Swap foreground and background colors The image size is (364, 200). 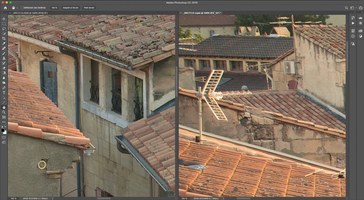point(5,127)
